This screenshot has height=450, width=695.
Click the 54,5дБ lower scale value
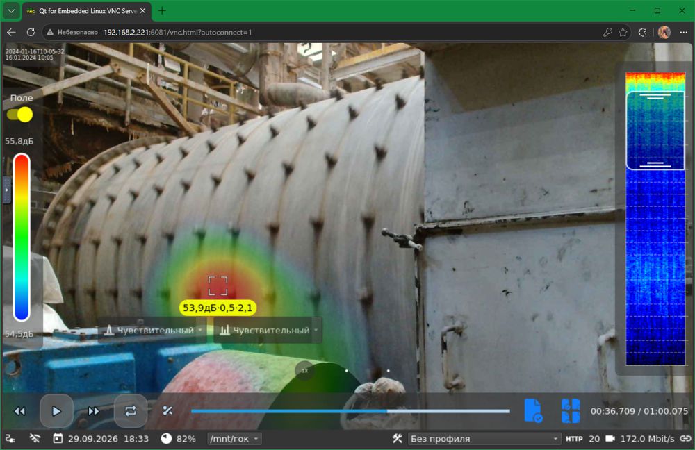pyautogui.click(x=19, y=333)
